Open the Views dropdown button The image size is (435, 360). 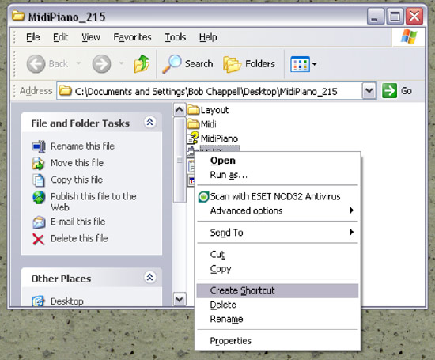[x=303, y=64]
